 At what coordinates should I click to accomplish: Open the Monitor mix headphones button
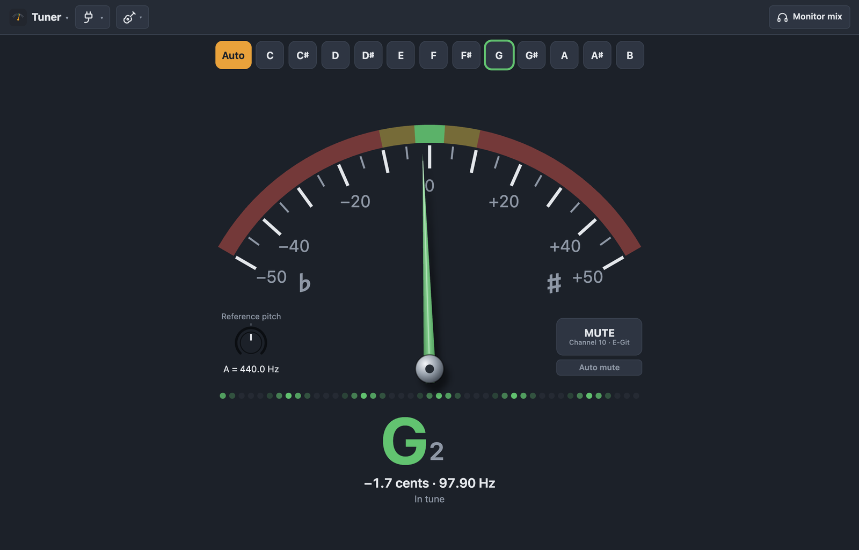pyautogui.click(x=809, y=17)
